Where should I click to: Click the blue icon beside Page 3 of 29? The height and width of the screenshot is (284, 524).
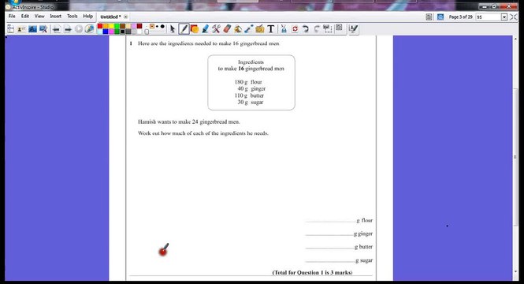[440, 17]
